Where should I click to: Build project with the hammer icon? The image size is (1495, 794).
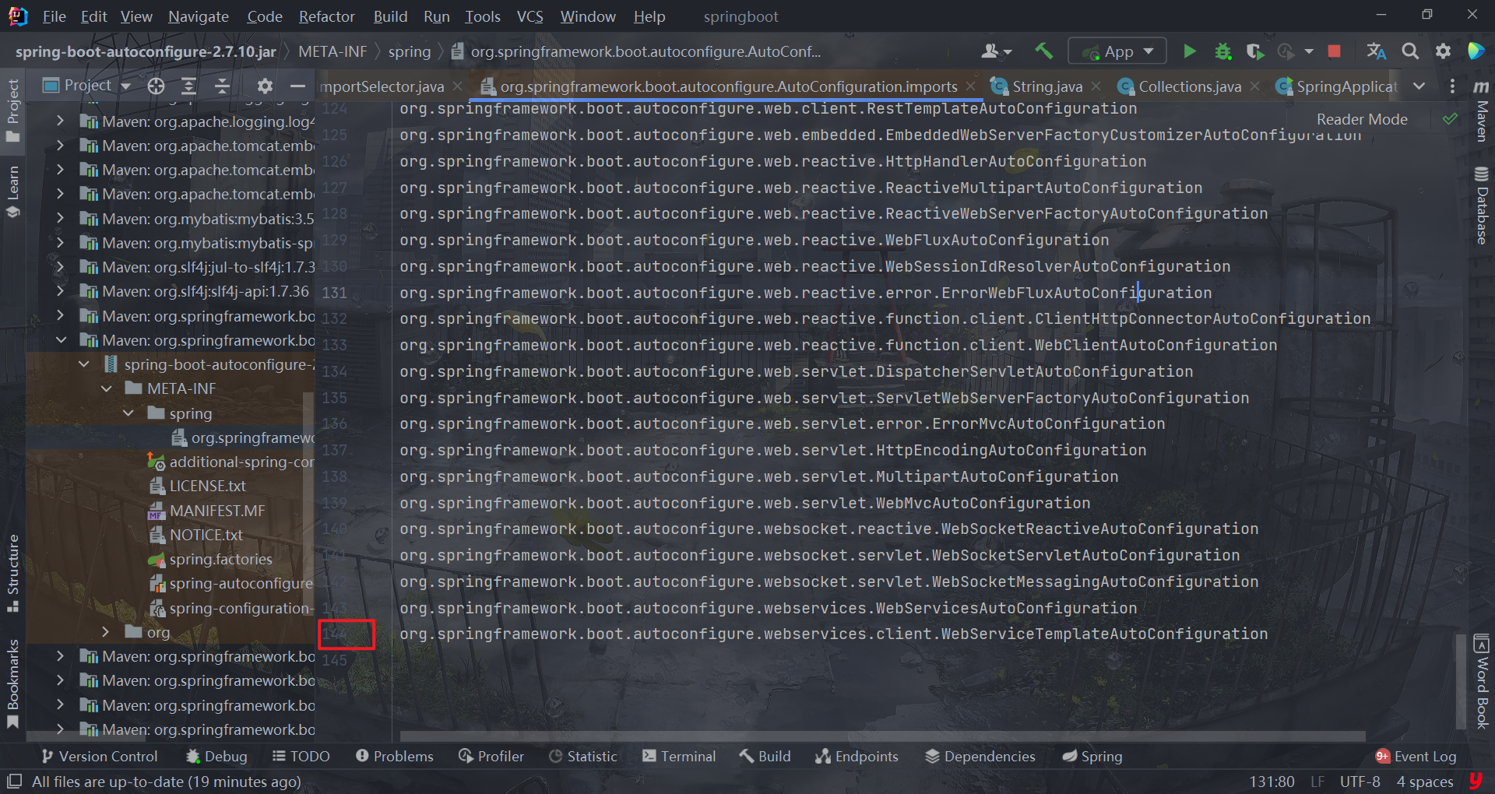click(x=1043, y=51)
